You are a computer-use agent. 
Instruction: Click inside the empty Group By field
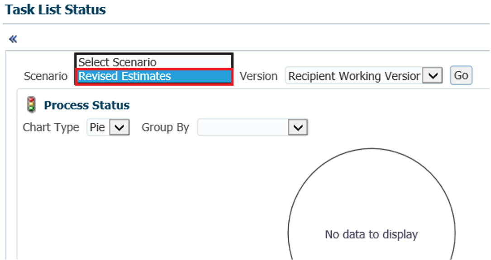(243, 128)
